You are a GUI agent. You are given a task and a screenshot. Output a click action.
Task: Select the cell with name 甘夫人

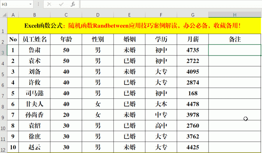(x=35, y=104)
